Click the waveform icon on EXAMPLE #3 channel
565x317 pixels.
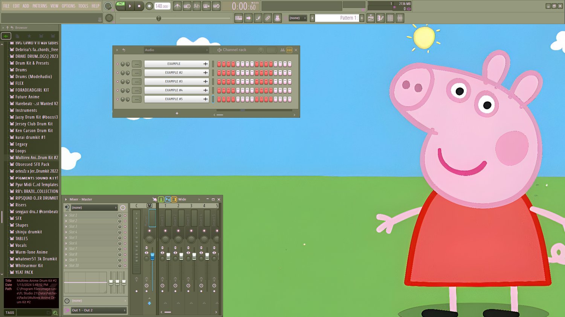pos(205,82)
